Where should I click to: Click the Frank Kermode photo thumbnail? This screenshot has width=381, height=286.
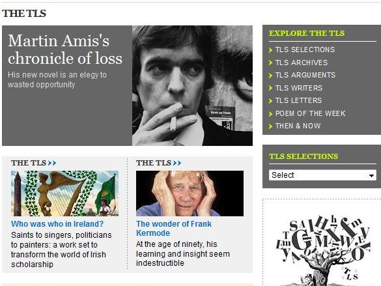coord(190,193)
